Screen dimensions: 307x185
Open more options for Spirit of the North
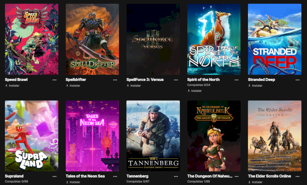click(x=236, y=80)
